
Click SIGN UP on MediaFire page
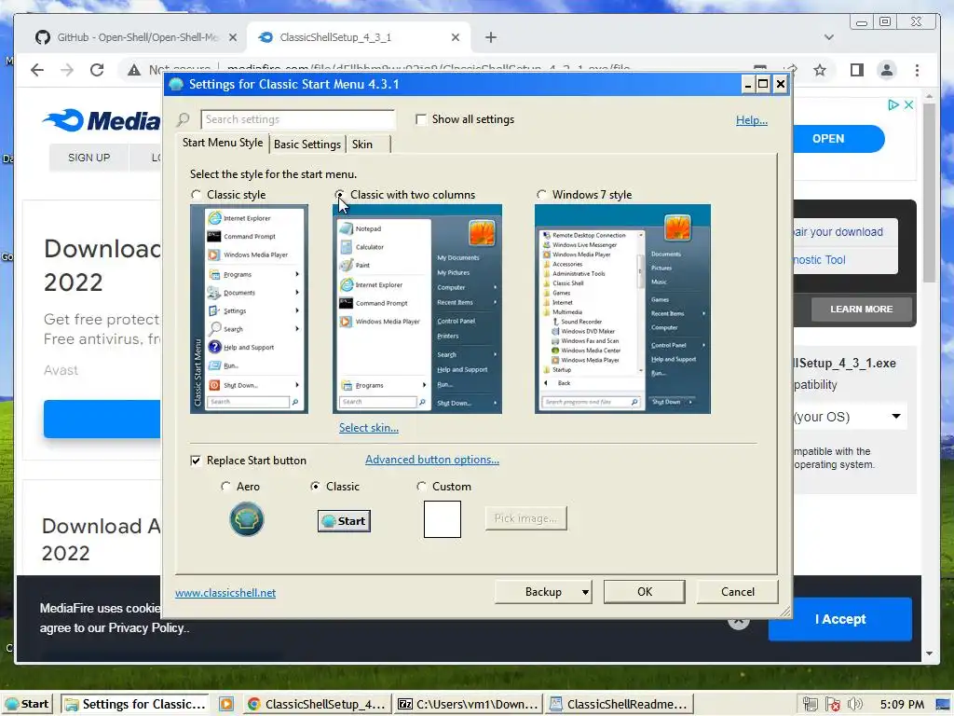[89, 158]
